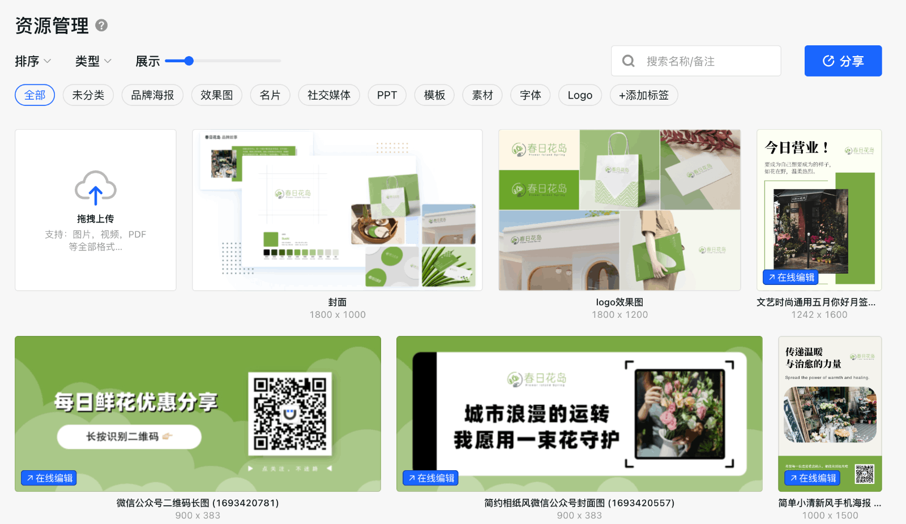Filter resources by Logo tag
The height and width of the screenshot is (524, 906).
(x=580, y=95)
